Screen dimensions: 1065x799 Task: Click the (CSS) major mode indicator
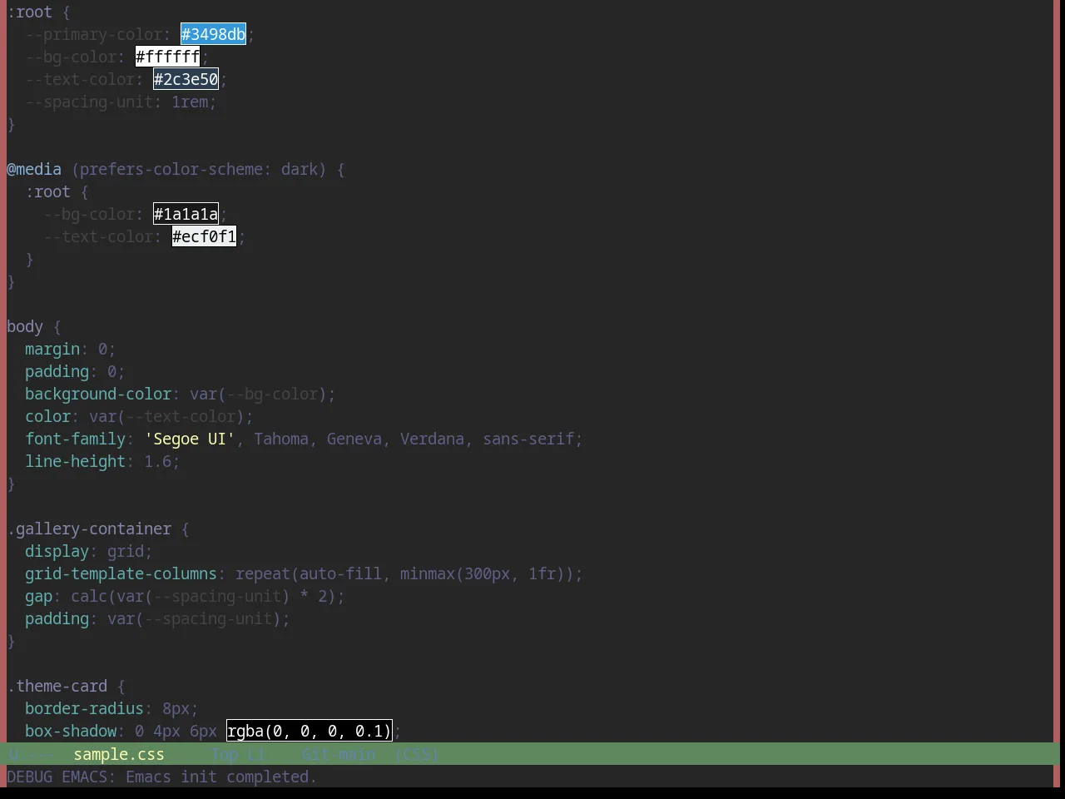pyautogui.click(x=416, y=754)
